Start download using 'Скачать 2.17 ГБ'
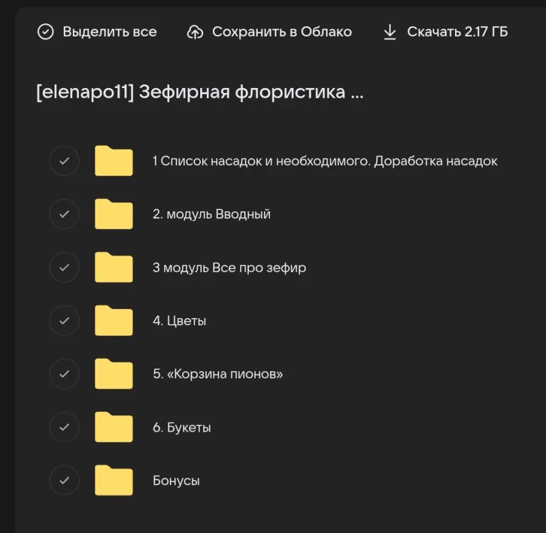The width and height of the screenshot is (546, 533). tap(459, 32)
